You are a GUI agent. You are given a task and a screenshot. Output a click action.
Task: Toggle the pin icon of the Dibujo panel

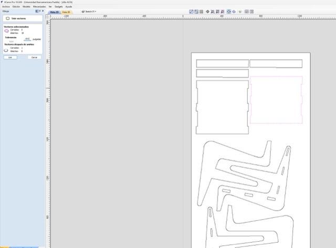pos(43,11)
